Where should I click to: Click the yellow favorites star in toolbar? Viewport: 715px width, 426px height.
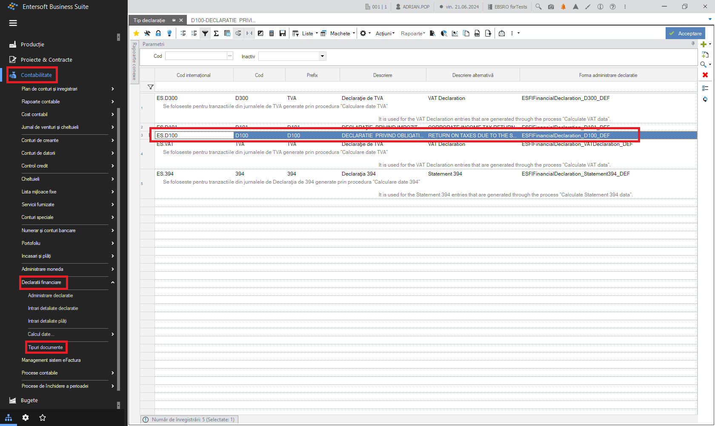tap(136, 33)
